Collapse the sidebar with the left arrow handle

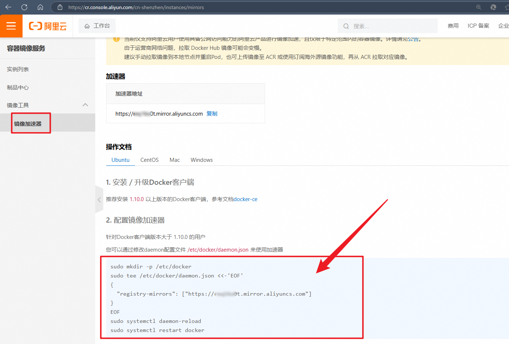pos(99,200)
